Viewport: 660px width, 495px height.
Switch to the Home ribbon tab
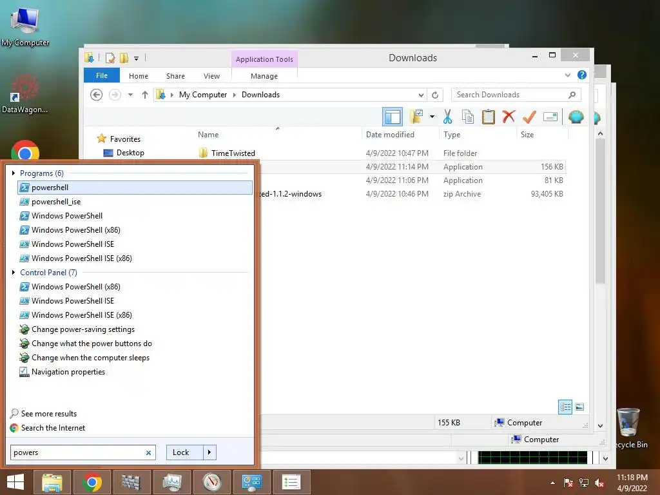click(x=139, y=76)
